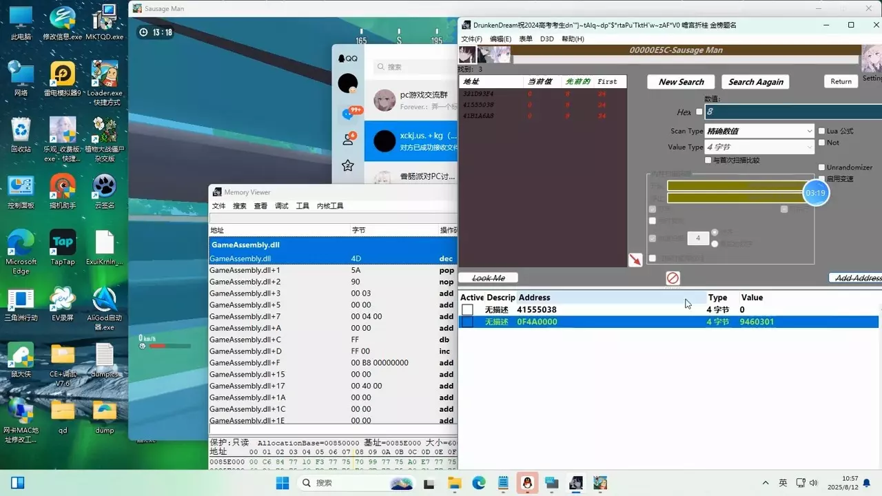This screenshot has width=882, height=496.
Task: Open the 帮助(H) menu in Cheat Engine
Action: [x=573, y=39]
